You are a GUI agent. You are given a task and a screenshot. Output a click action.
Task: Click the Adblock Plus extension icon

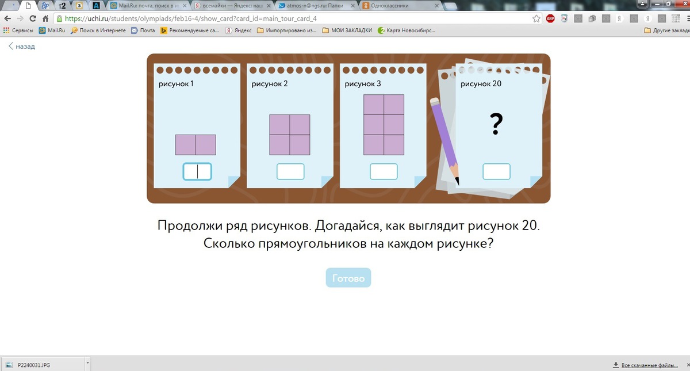tap(550, 18)
